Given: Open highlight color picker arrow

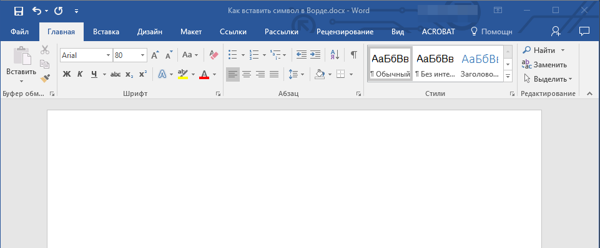Looking at the screenshot, I should 194,74.
